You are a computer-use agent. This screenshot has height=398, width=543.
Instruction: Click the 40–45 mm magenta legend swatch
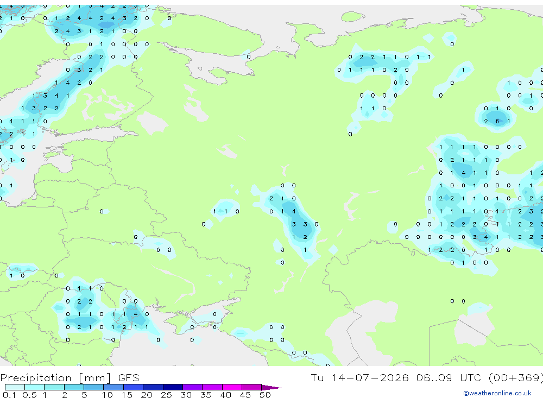(x=232, y=387)
